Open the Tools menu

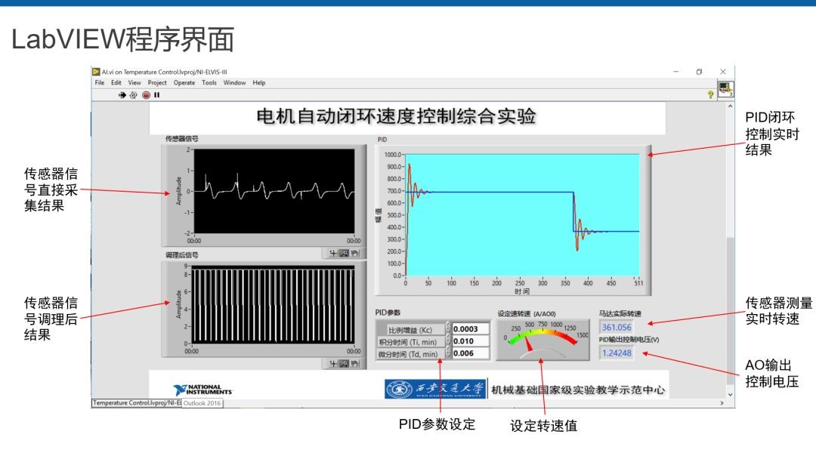click(209, 82)
